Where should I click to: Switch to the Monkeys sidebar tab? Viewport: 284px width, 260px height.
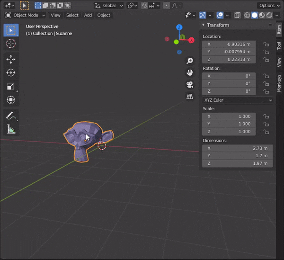click(x=279, y=83)
